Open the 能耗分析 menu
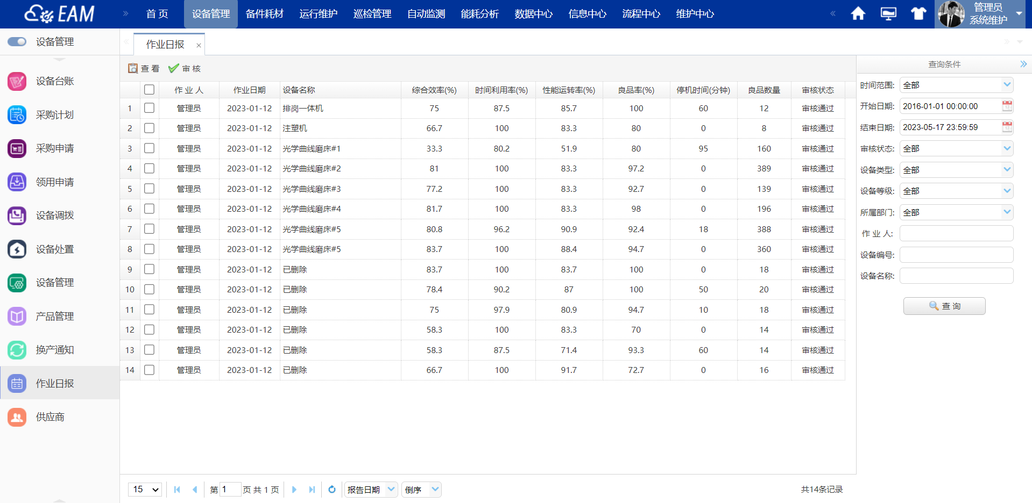 coord(480,14)
